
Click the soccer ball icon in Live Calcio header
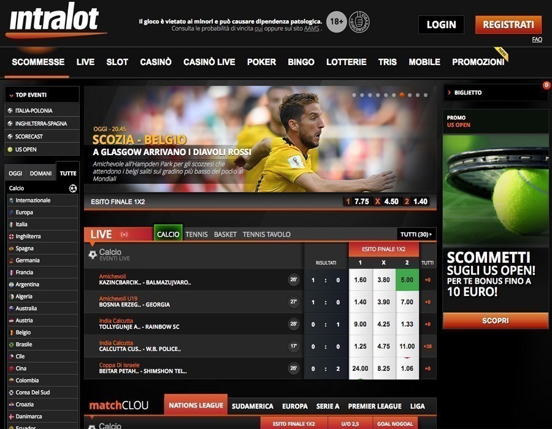[93, 254]
